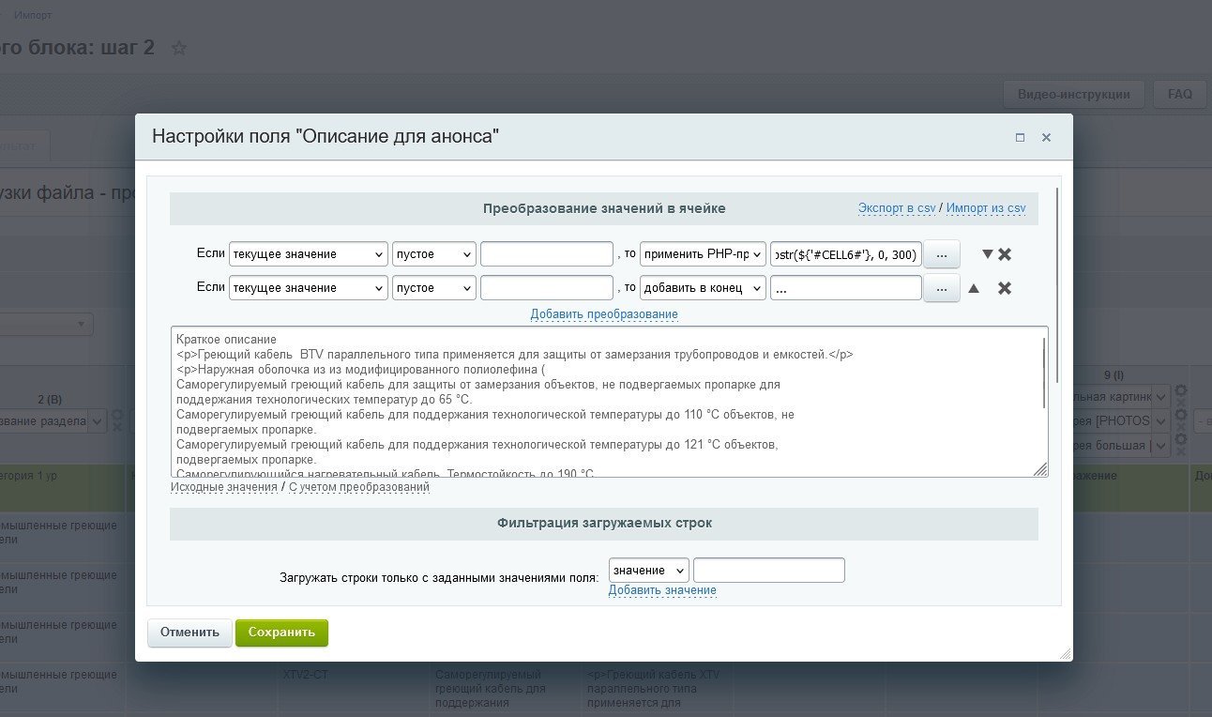Image resolution: width=1212 pixels, height=717 pixels.
Task: Remove the second transformation rule
Action: [x=1005, y=288]
